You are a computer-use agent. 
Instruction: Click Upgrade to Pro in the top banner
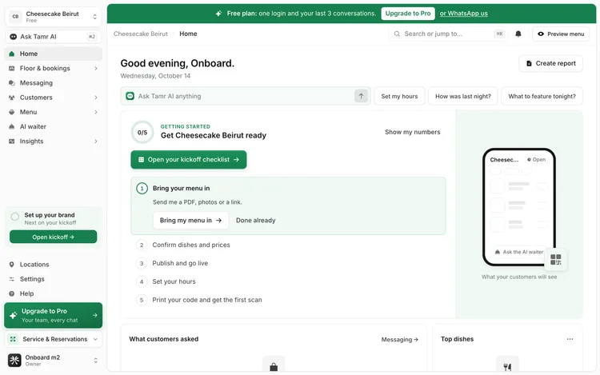pos(408,14)
